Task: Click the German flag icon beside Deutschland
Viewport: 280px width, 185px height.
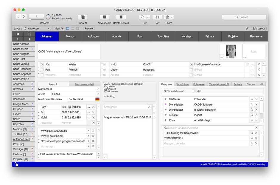Action: tap(97, 99)
